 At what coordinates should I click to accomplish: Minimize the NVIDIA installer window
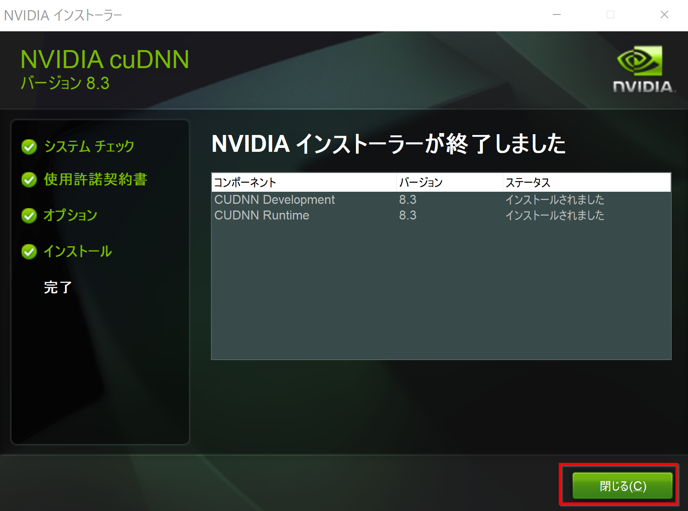(x=556, y=15)
